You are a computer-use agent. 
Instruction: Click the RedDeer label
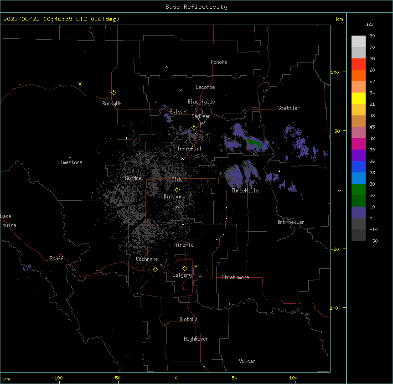[x=201, y=116]
